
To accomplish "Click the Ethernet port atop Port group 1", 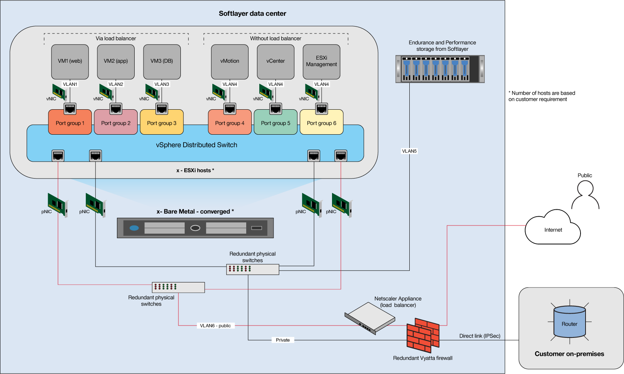I will click(70, 109).
